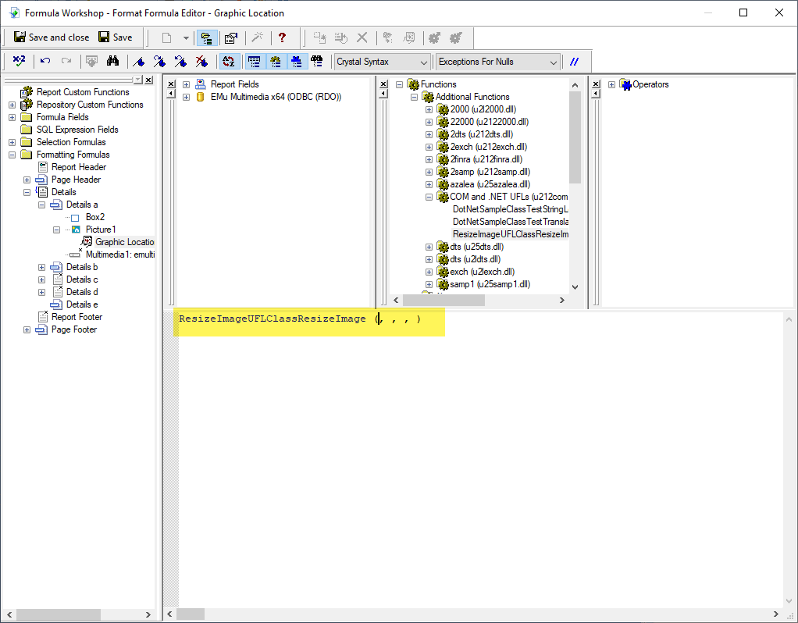Expand the Operators tree node

click(611, 84)
